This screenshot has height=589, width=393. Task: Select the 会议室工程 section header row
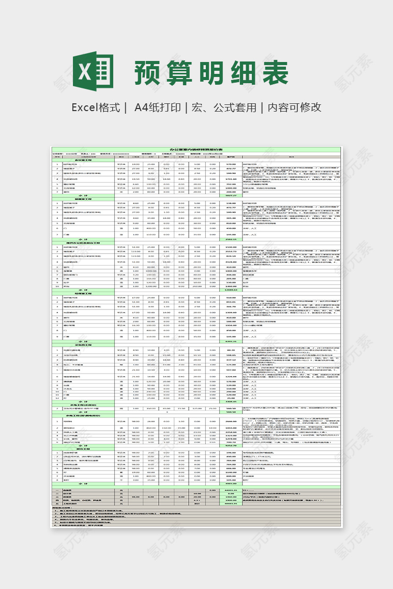[83, 160]
